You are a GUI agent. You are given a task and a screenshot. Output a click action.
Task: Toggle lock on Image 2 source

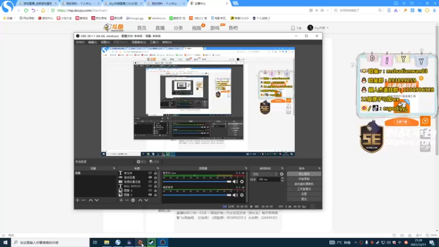click(x=155, y=195)
